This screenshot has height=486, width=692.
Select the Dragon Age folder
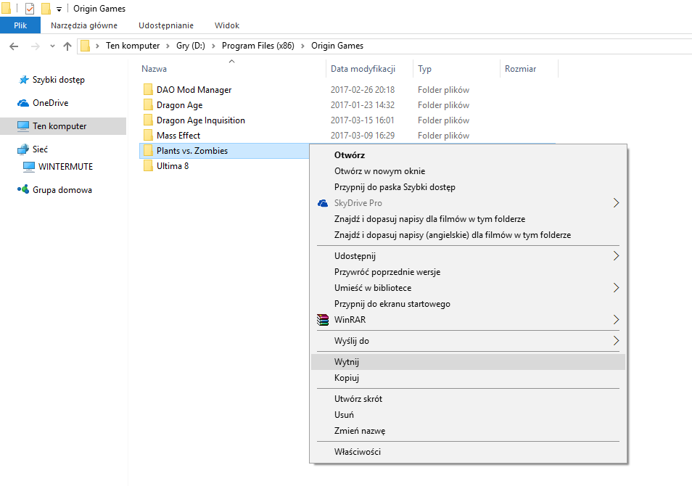pyautogui.click(x=179, y=105)
